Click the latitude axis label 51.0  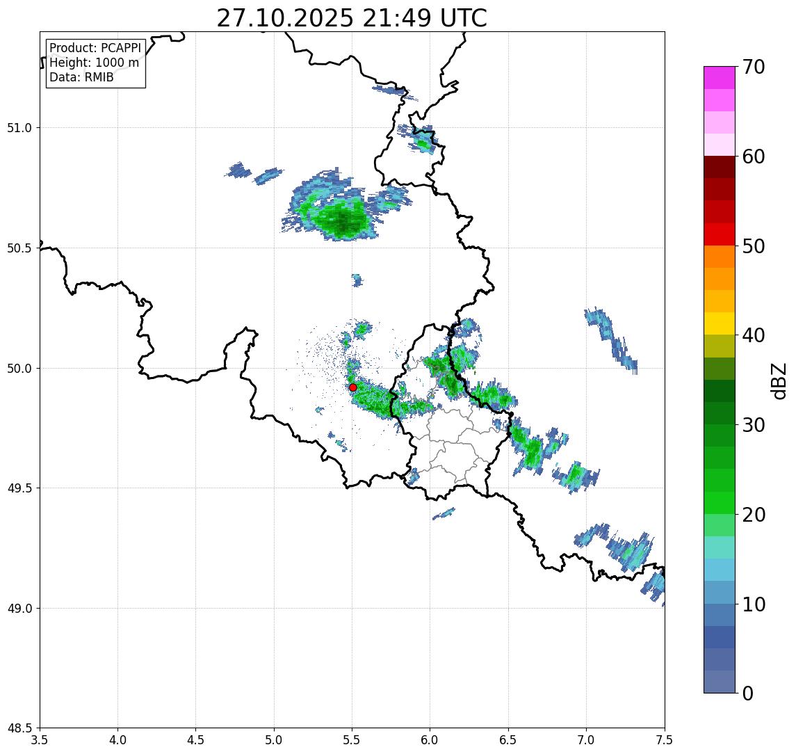click(x=19, y=128)
